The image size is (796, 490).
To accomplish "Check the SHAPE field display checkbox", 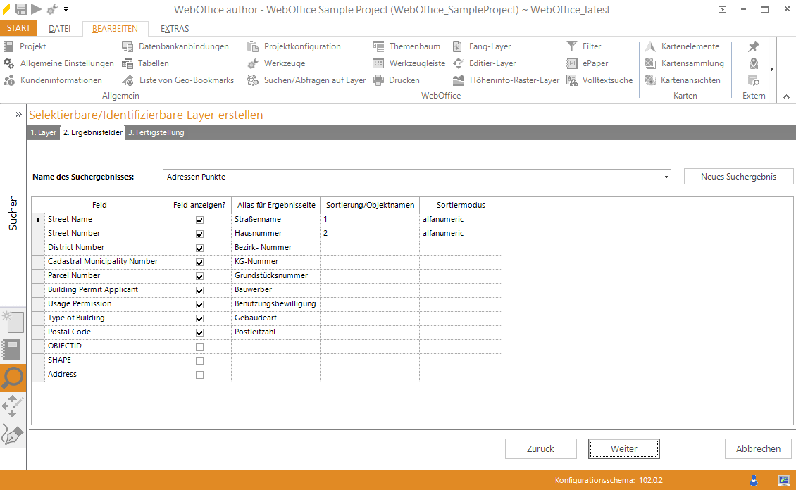I will coord(199,360).
